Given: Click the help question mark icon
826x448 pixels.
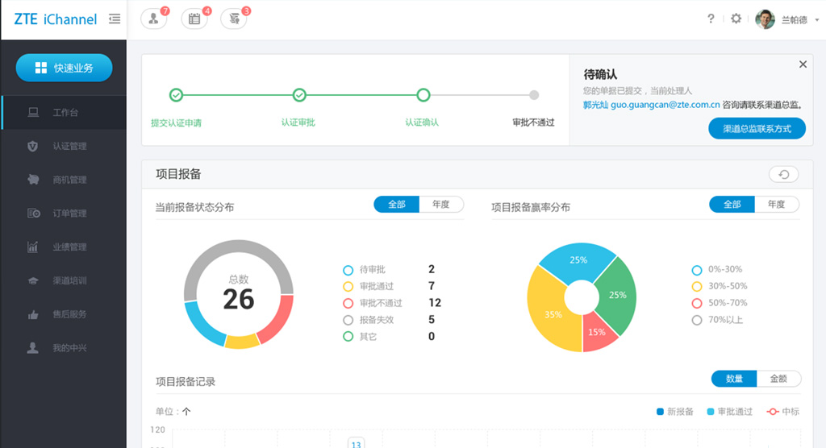Looking at the screenshot, I should (x=711, y=19).
